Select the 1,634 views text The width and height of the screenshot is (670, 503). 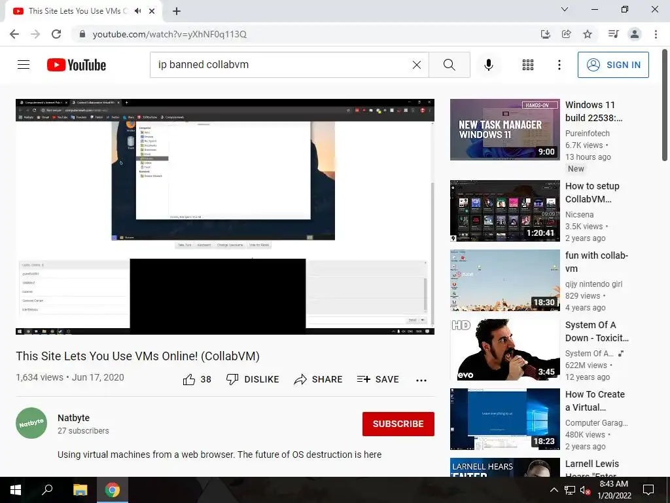pyautogui.click(x=39, y=377)
